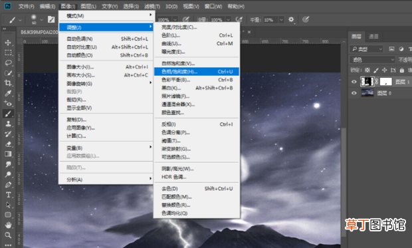
Task: Toggle the brush settings panel icon
Action: [51, 19]
